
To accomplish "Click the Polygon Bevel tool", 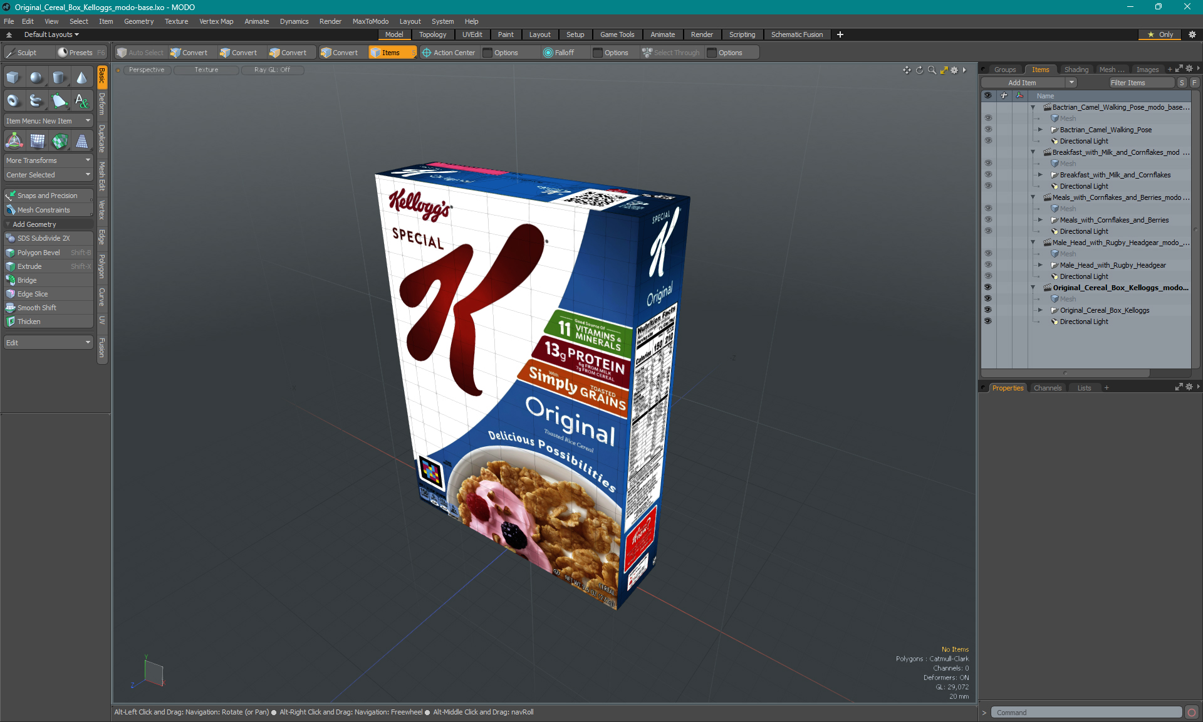I will (x=48, y=253).
